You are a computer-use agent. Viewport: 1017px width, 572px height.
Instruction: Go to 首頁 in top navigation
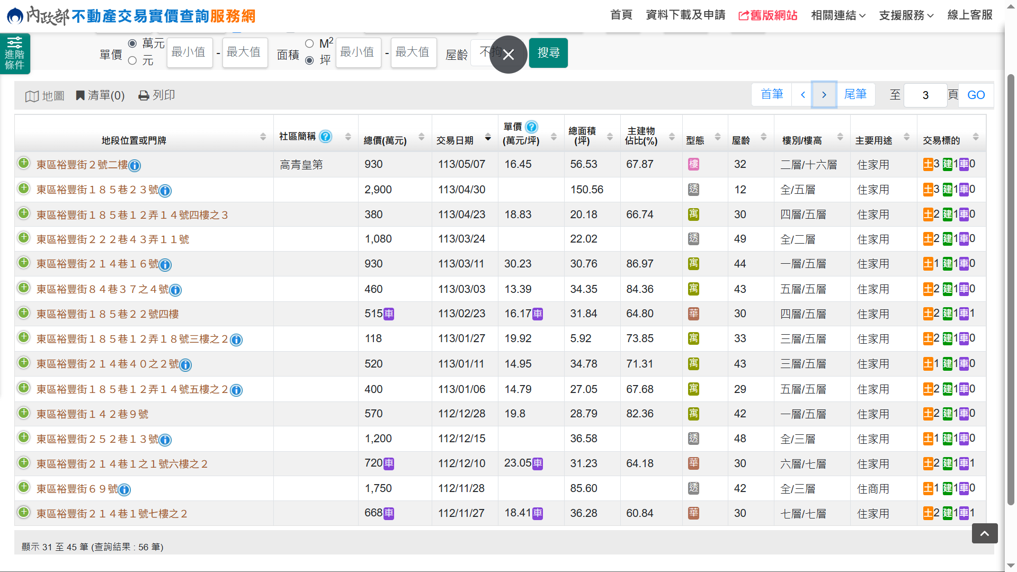(x=621, y=15)
